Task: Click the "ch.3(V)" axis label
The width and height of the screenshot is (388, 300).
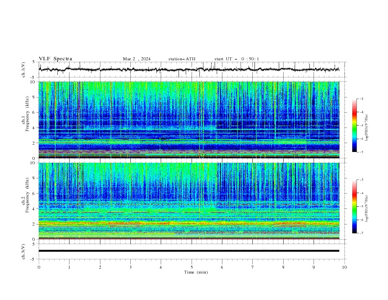Action: (x=24, y=251)
